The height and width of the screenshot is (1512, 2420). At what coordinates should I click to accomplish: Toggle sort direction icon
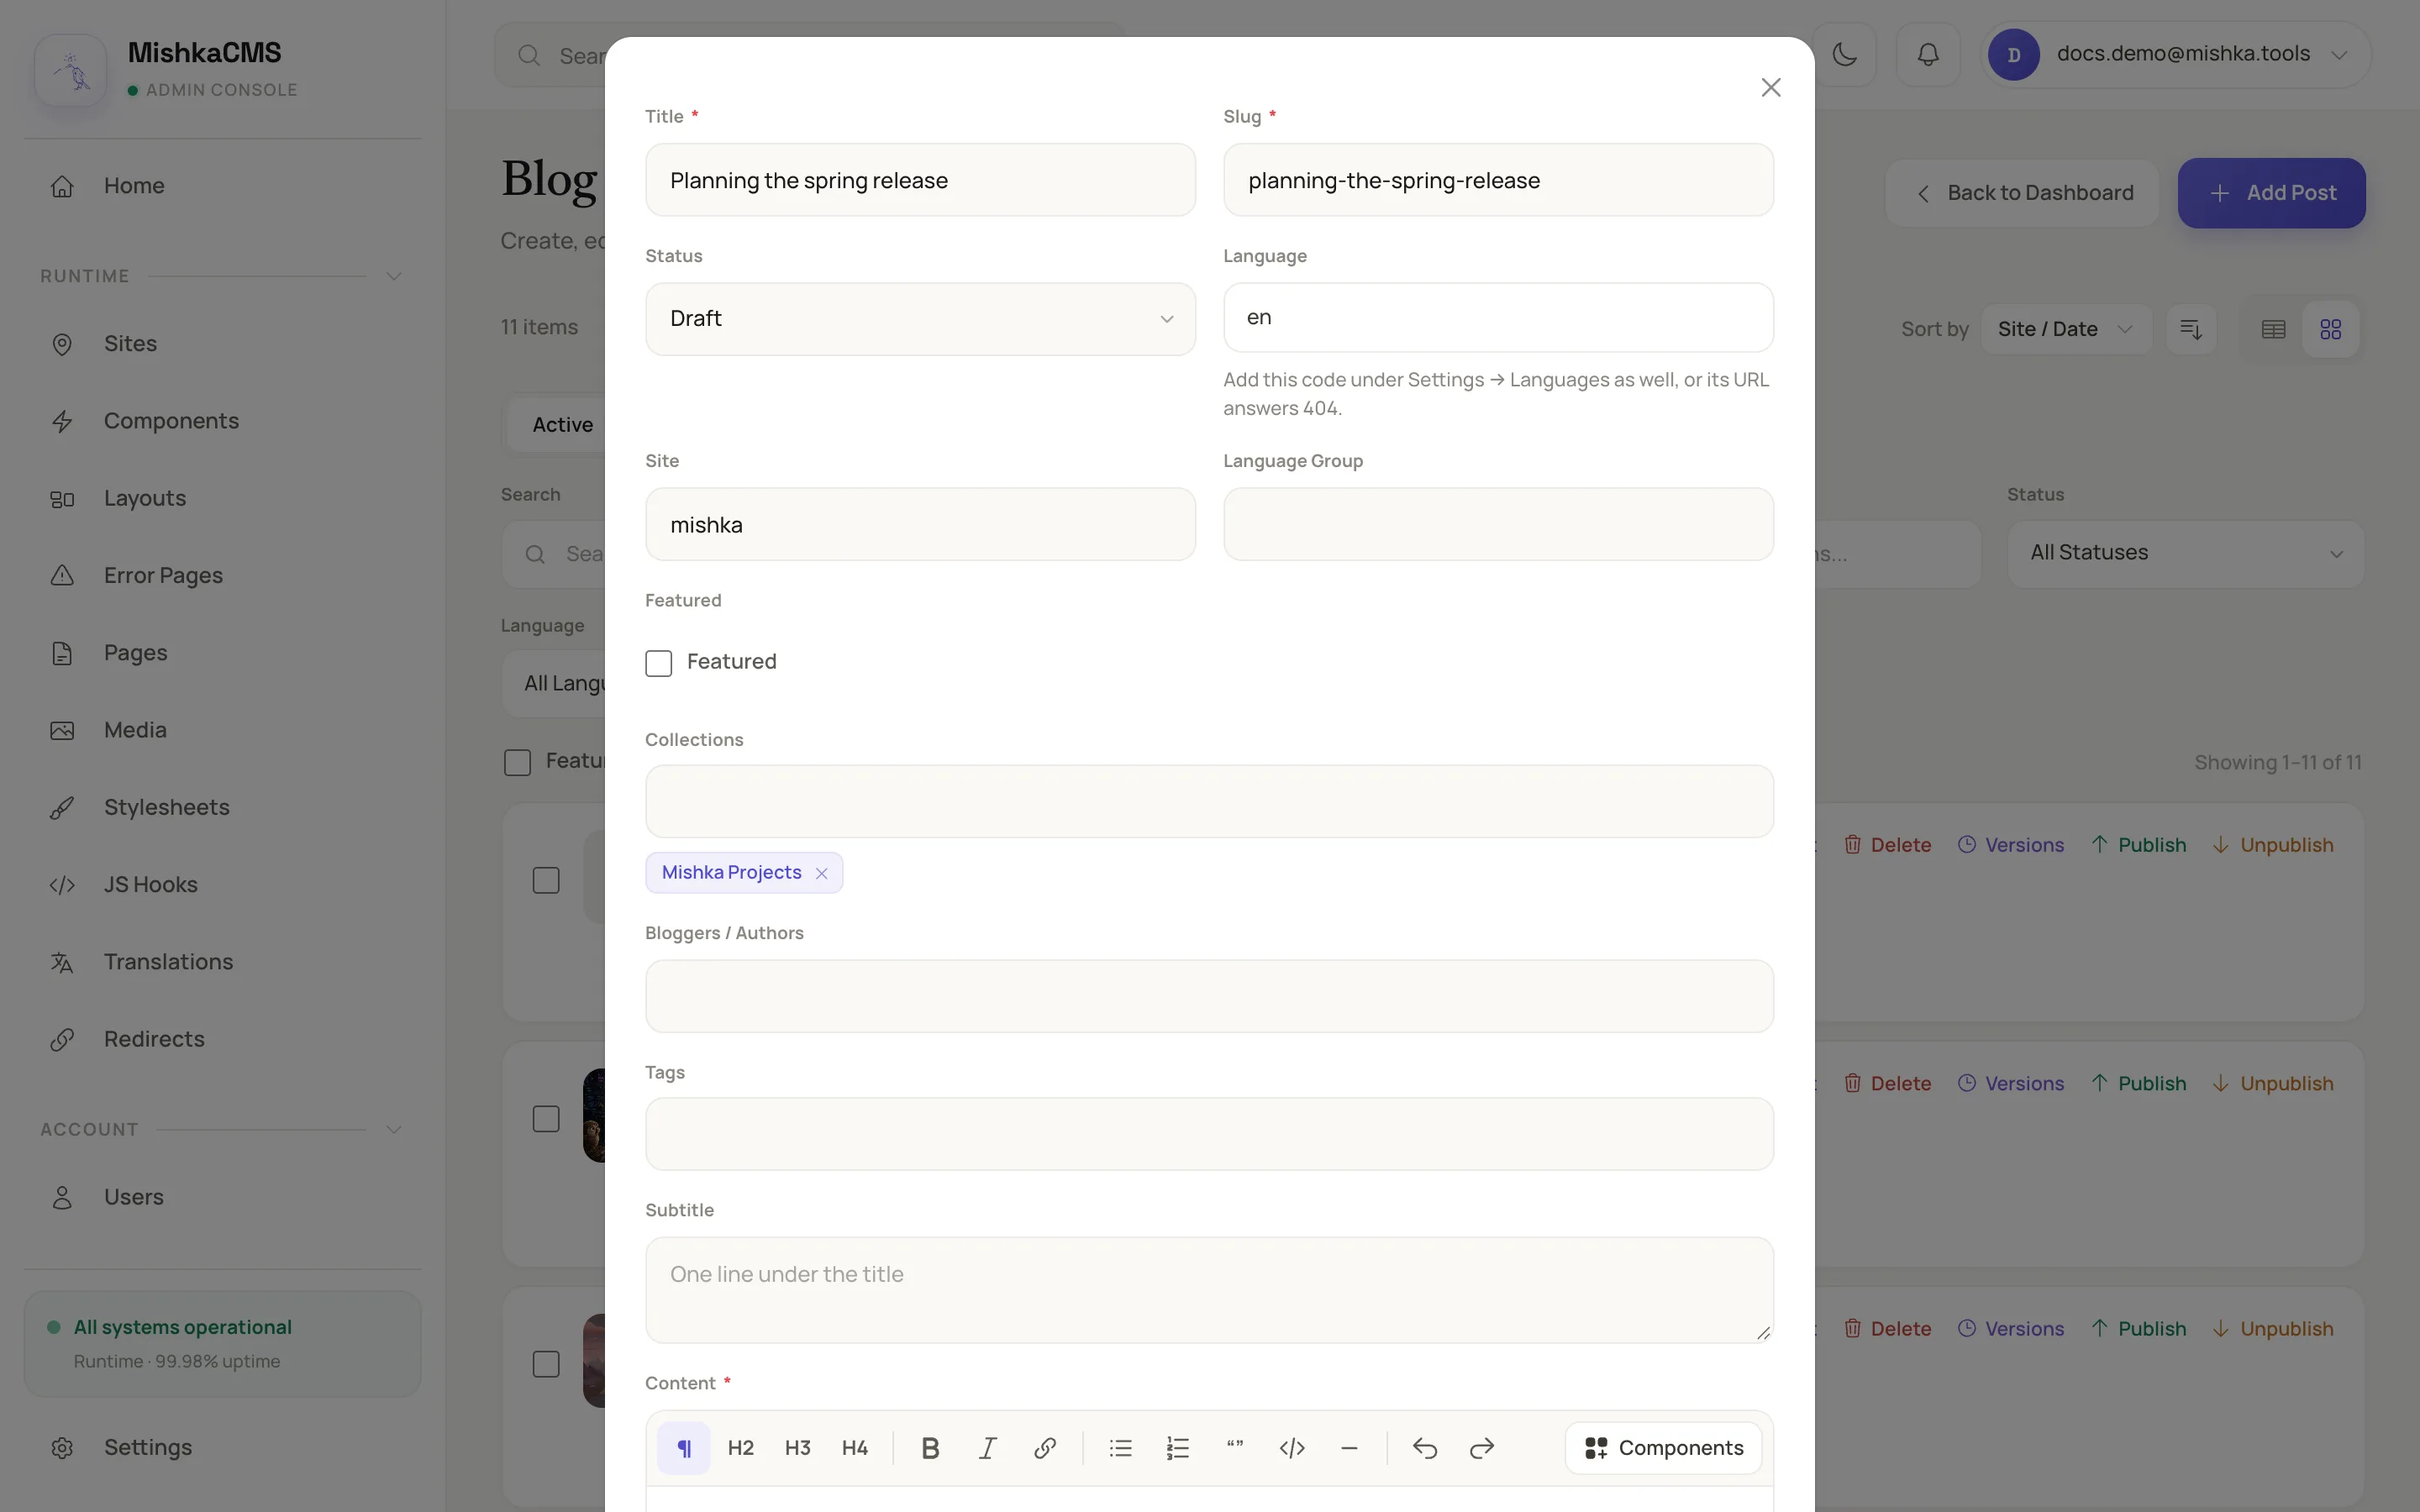click(2191, 329)
